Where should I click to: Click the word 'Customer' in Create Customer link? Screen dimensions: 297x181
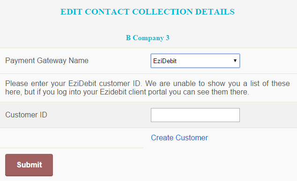coord(192,138)
